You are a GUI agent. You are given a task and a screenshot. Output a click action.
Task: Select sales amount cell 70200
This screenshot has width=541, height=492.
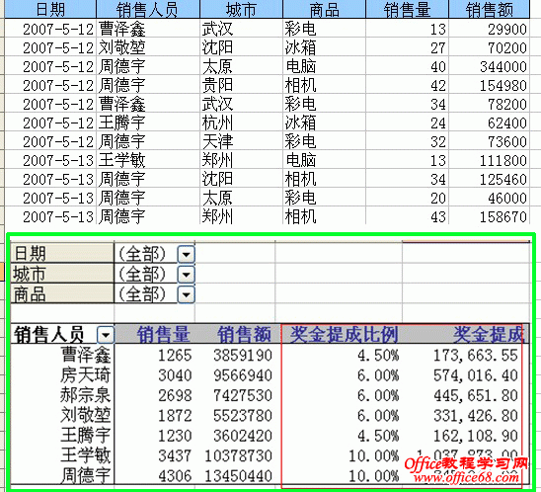pyautogui.click(x=489, y=47)
